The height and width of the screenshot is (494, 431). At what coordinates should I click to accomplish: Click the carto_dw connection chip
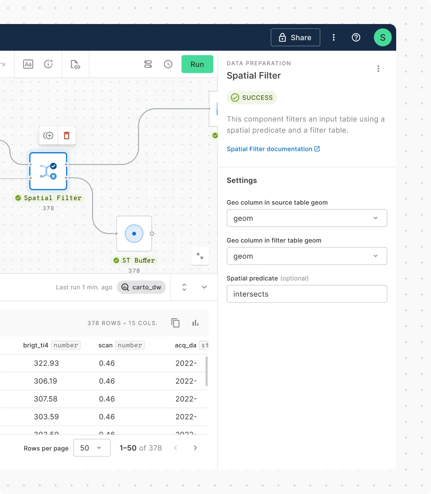click(141, 287)
